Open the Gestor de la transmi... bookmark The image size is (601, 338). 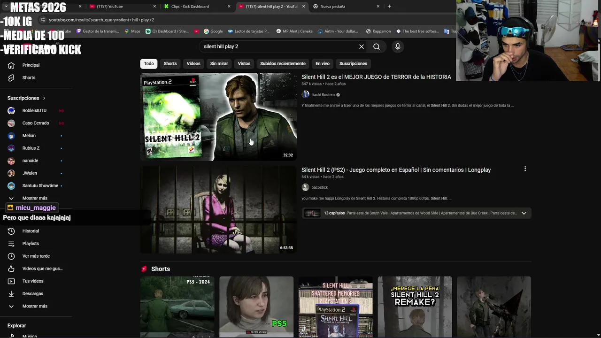coord(98,31)
